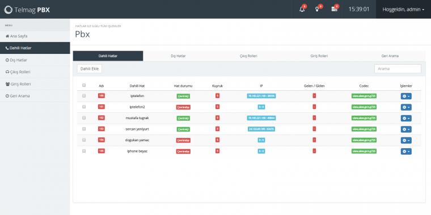Open the notifications bell icon

pos(302,9)
